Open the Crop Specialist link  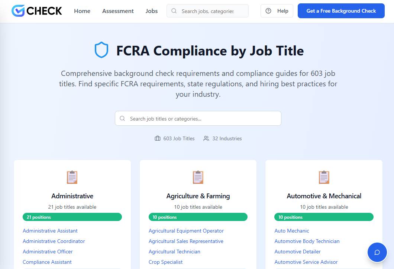pyautogui.click(x=166, y=262)
